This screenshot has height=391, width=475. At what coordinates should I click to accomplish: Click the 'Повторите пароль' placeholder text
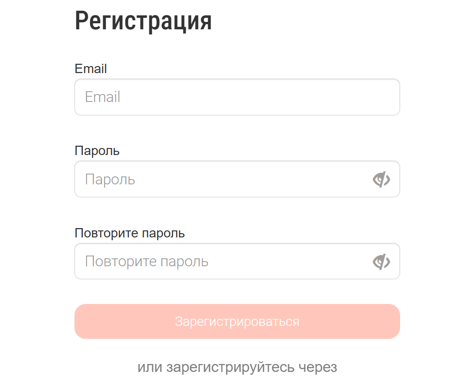[146, 262]
